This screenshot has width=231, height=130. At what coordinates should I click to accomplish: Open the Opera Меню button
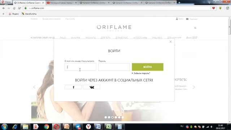click(6, 2)
